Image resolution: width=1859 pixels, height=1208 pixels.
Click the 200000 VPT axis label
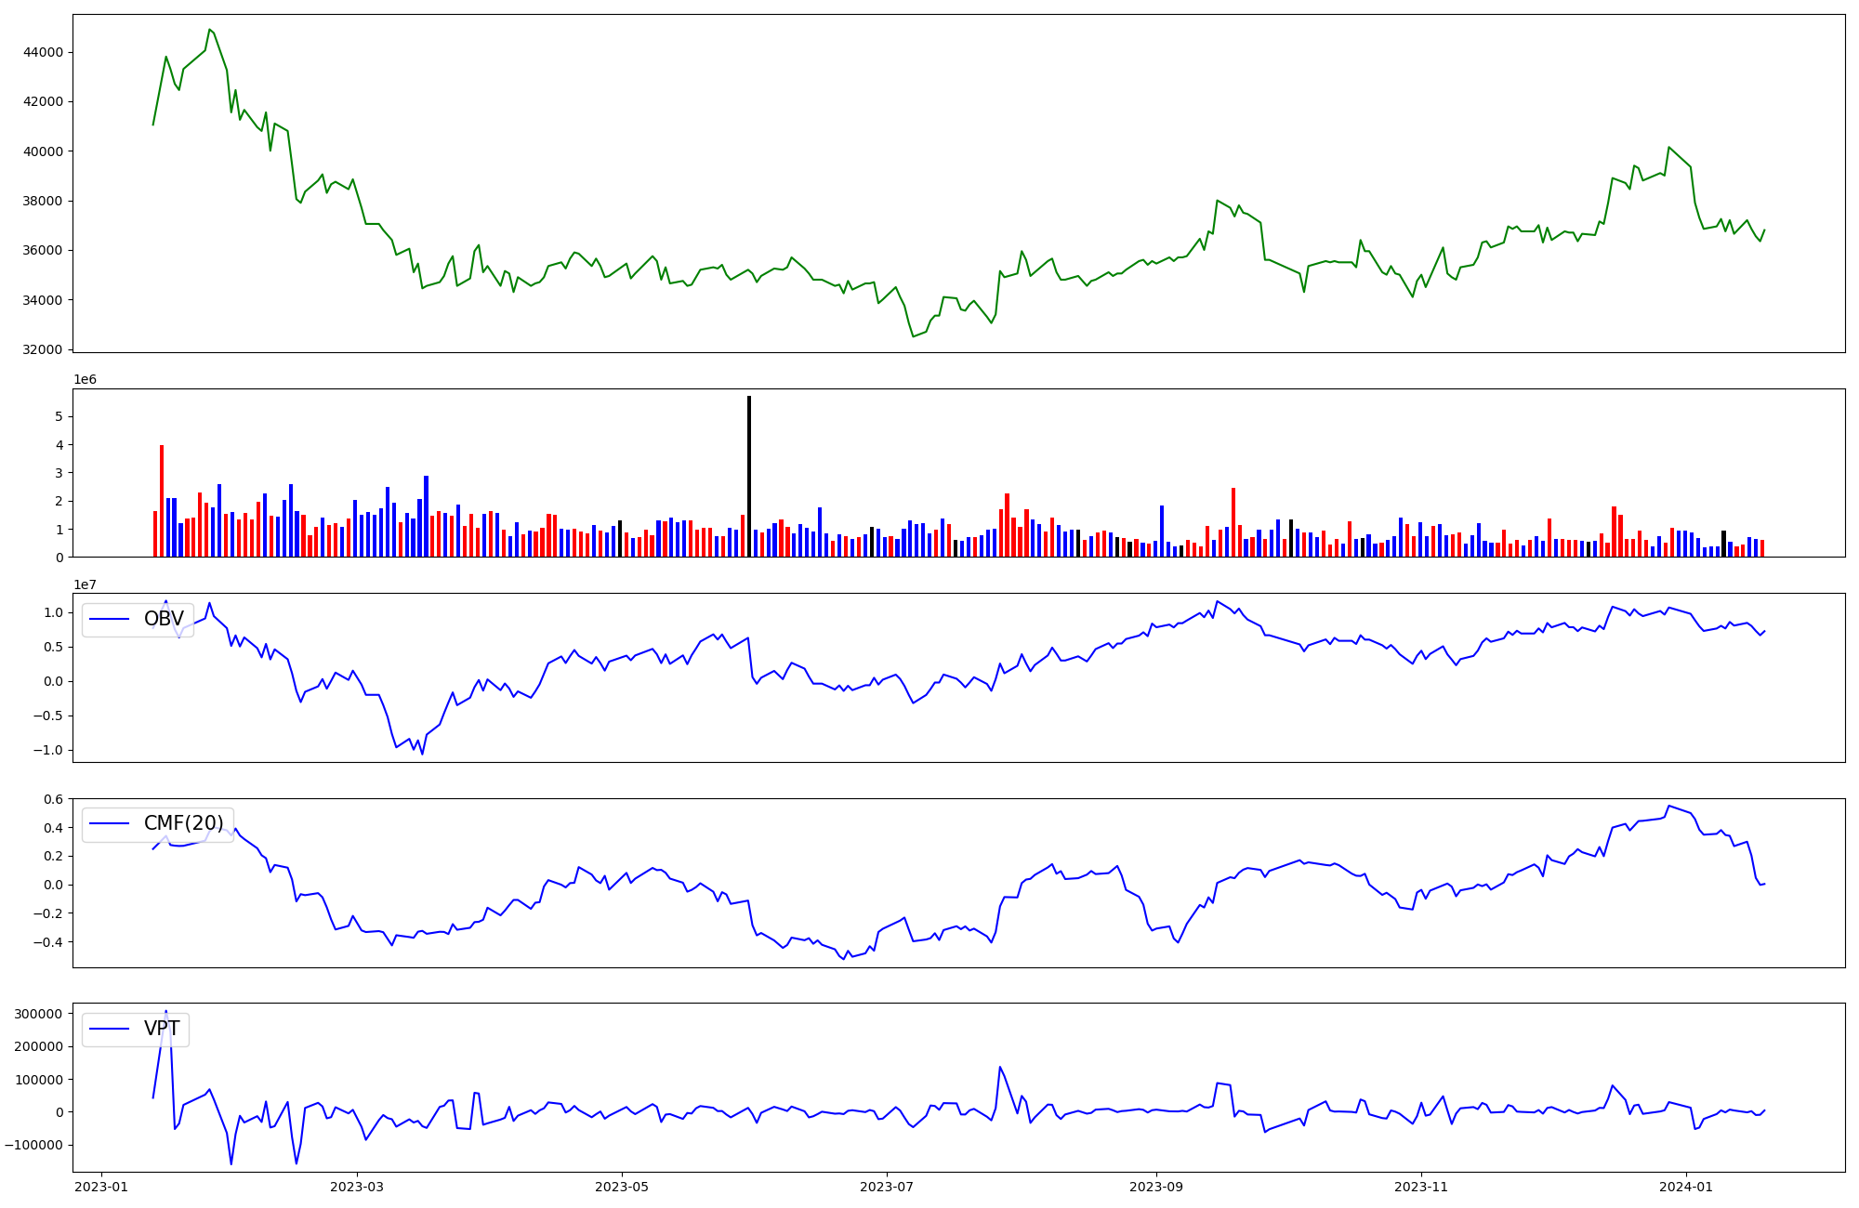(x=39, y=1046)
